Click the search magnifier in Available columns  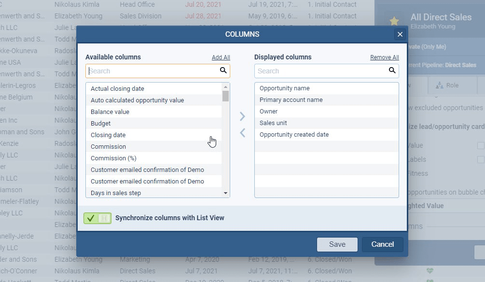[x=223, y=70]
